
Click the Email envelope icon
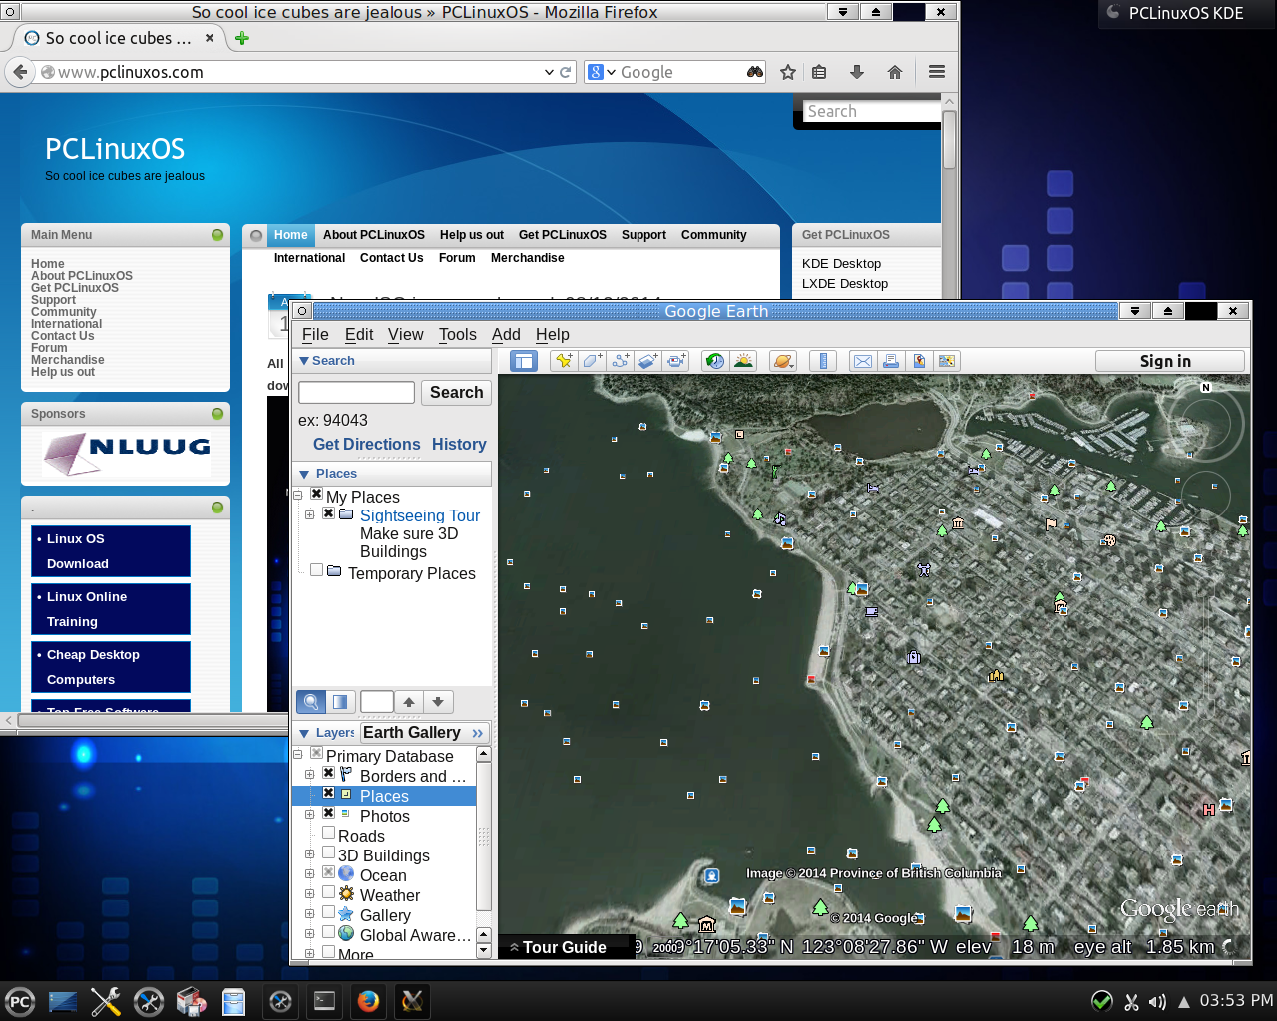click(863, 361)
